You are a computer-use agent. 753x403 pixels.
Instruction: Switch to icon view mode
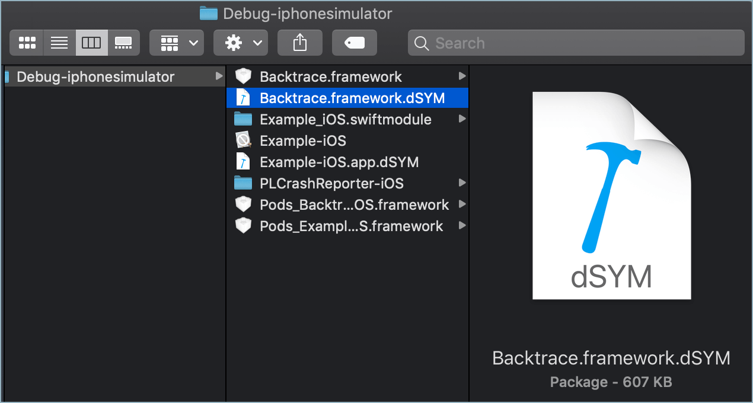pos(27,43)
